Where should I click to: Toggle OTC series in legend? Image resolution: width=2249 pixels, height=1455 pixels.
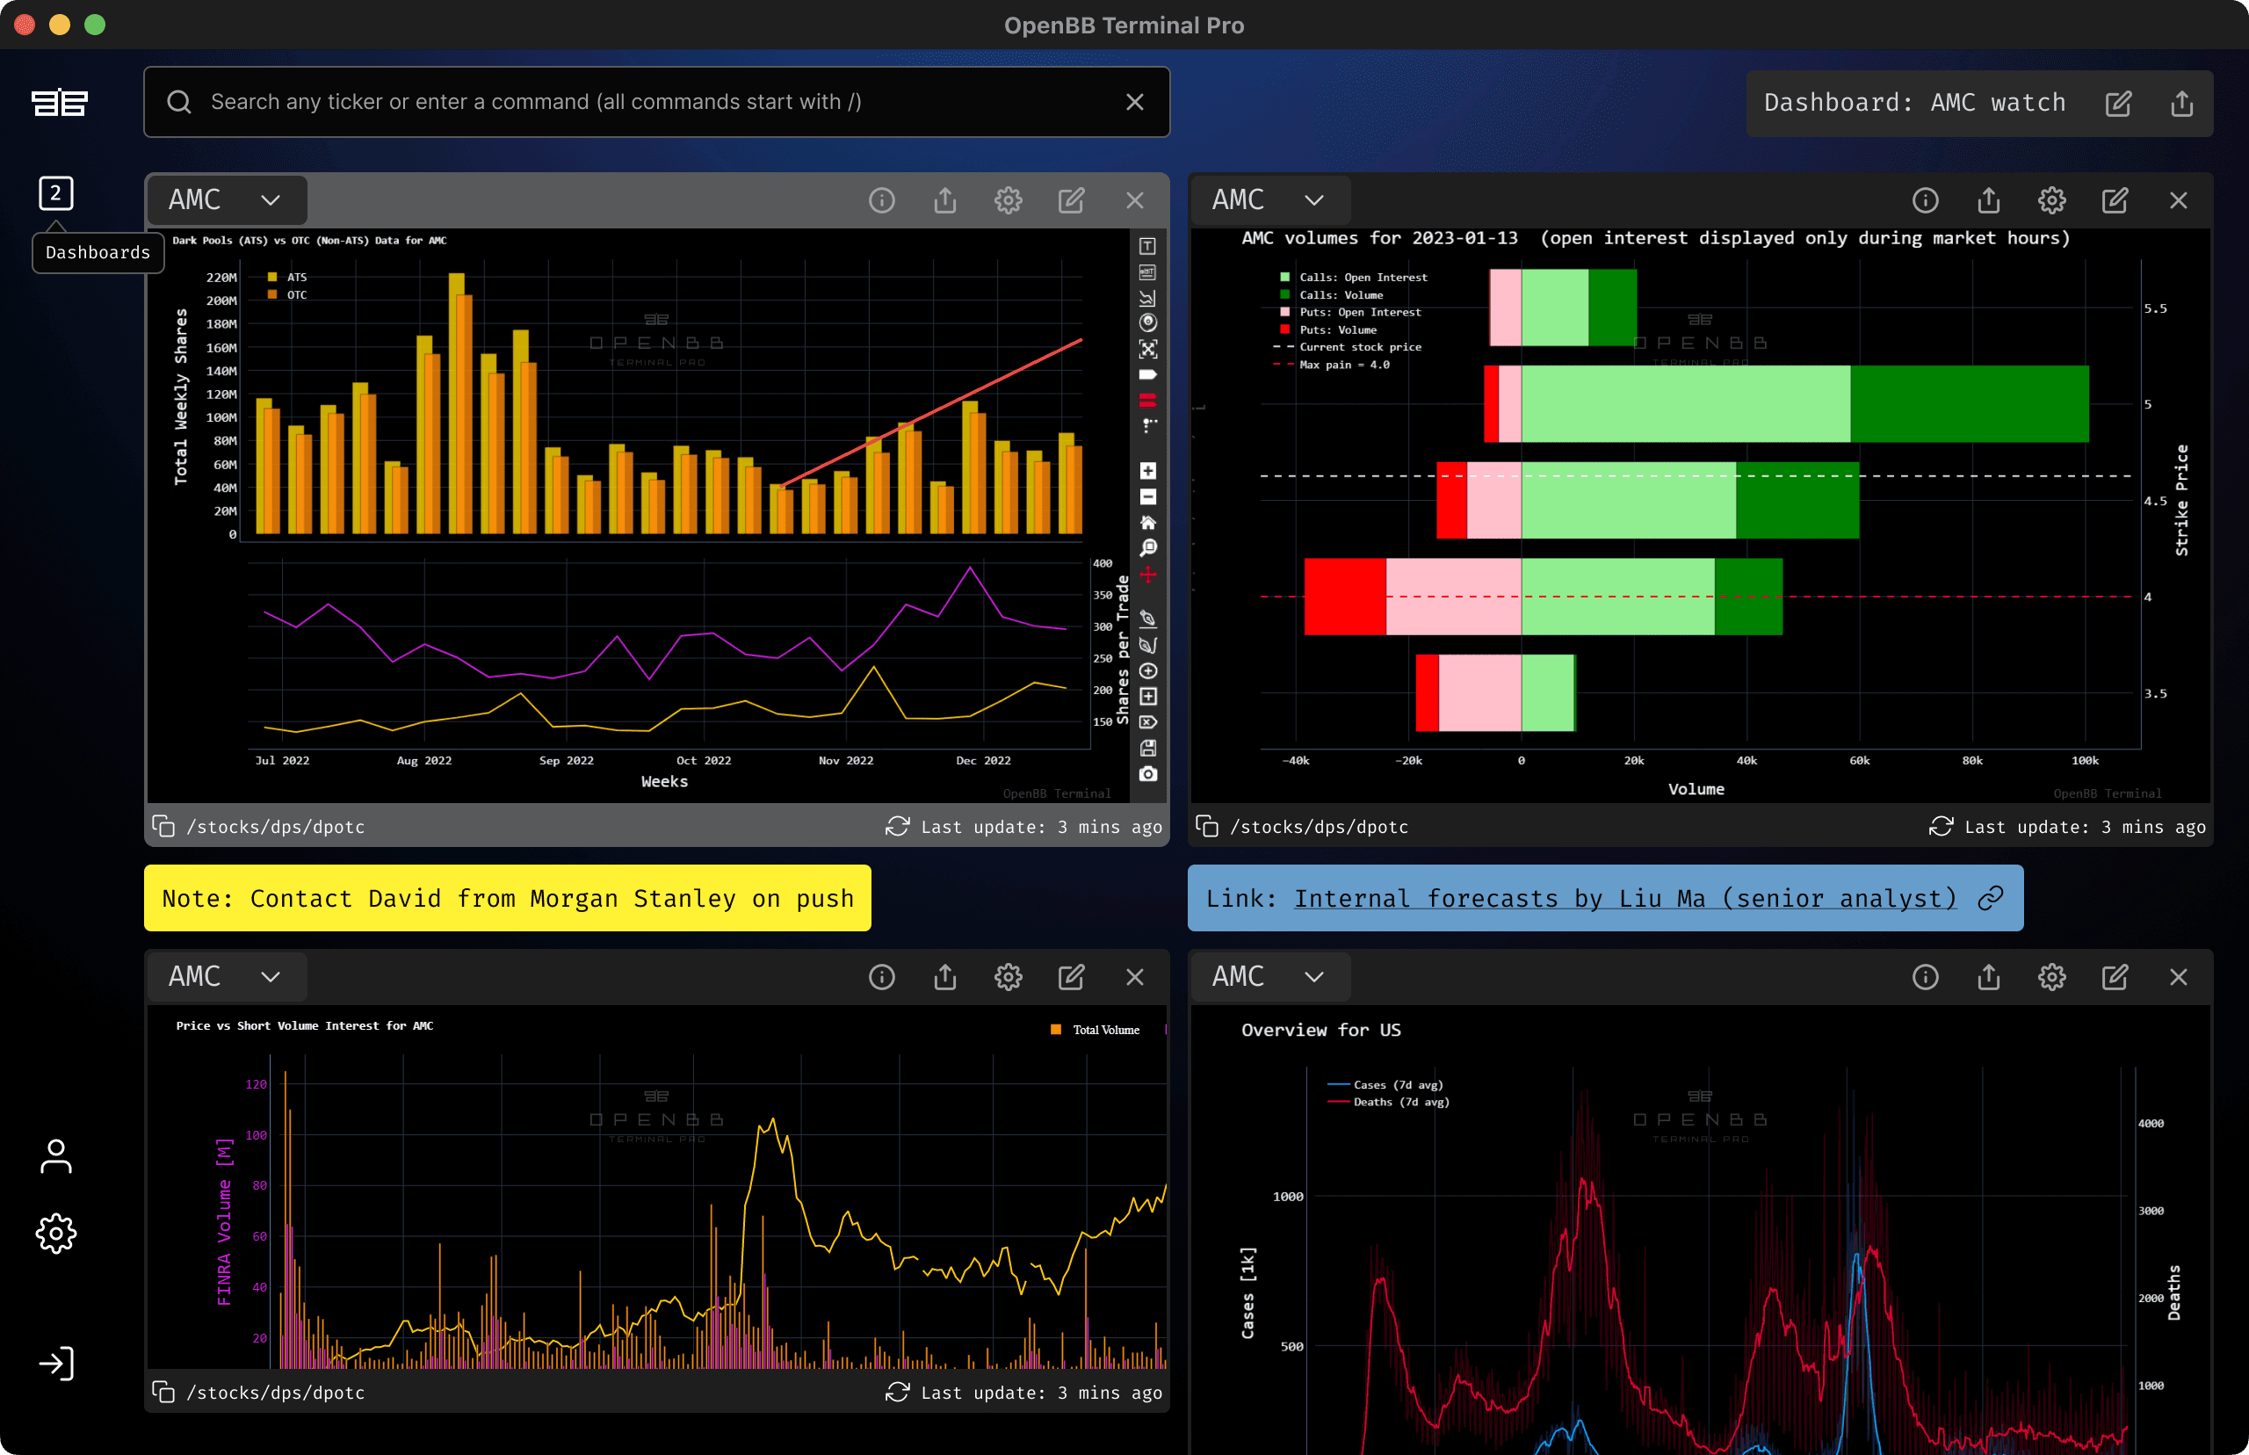point(287,295)
